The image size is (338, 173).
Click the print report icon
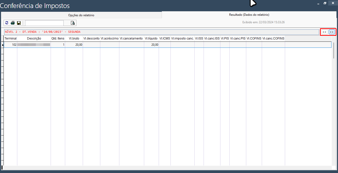tap(13, 23)
